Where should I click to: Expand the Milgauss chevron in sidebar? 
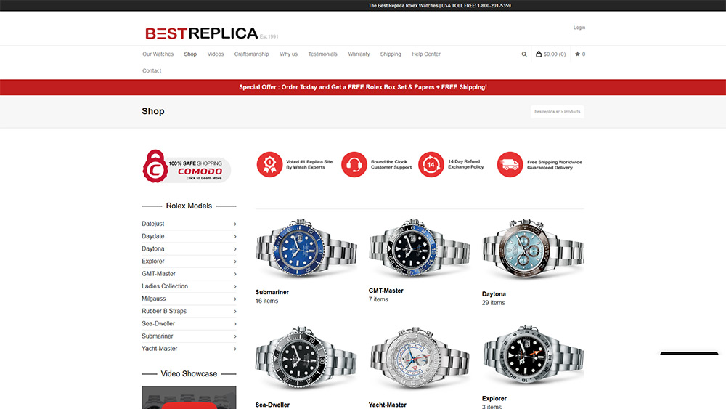point(235,299)
